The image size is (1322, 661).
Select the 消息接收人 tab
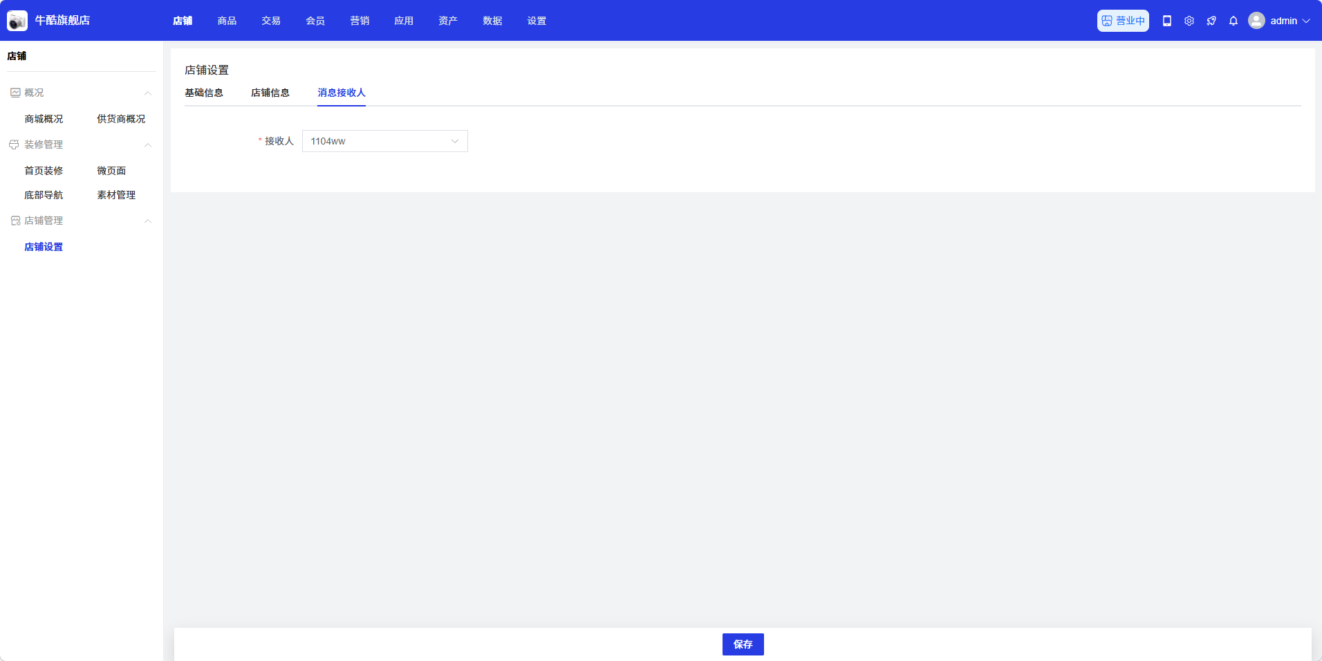click(342, 93)
